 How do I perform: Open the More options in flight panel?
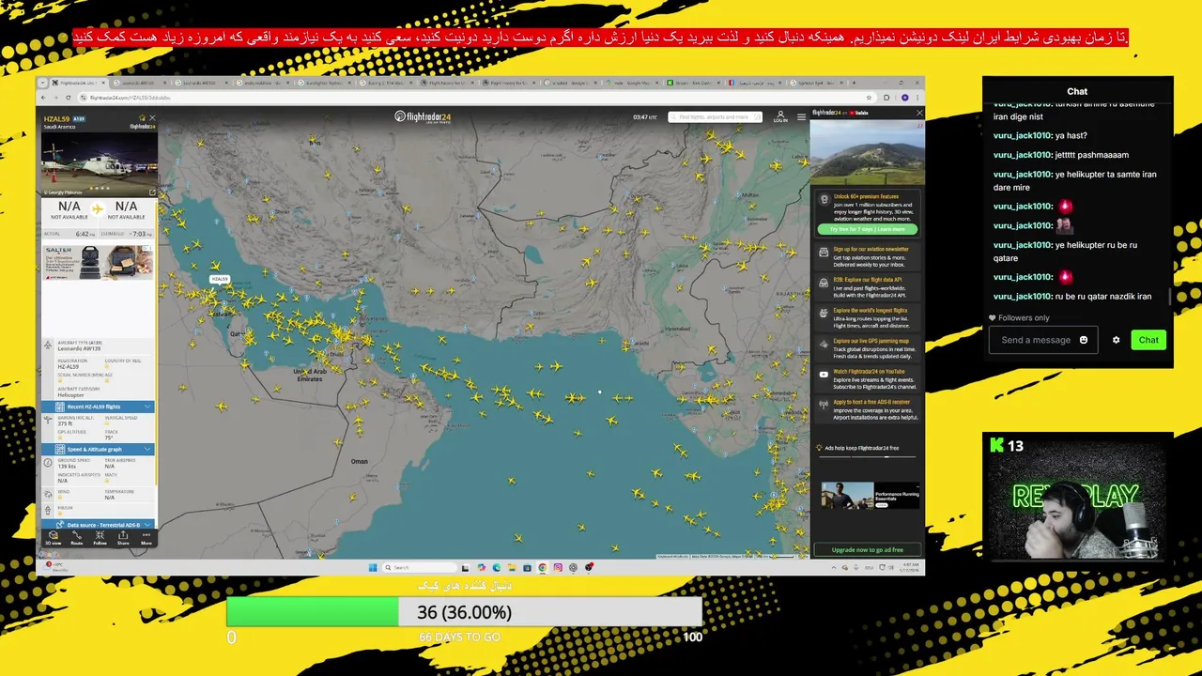146,537
